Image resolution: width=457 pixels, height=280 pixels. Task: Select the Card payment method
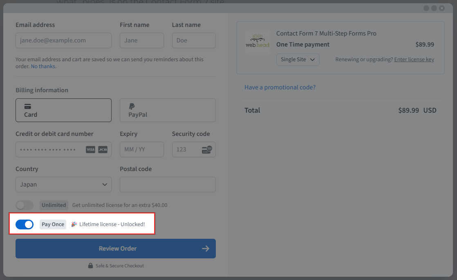63,110
